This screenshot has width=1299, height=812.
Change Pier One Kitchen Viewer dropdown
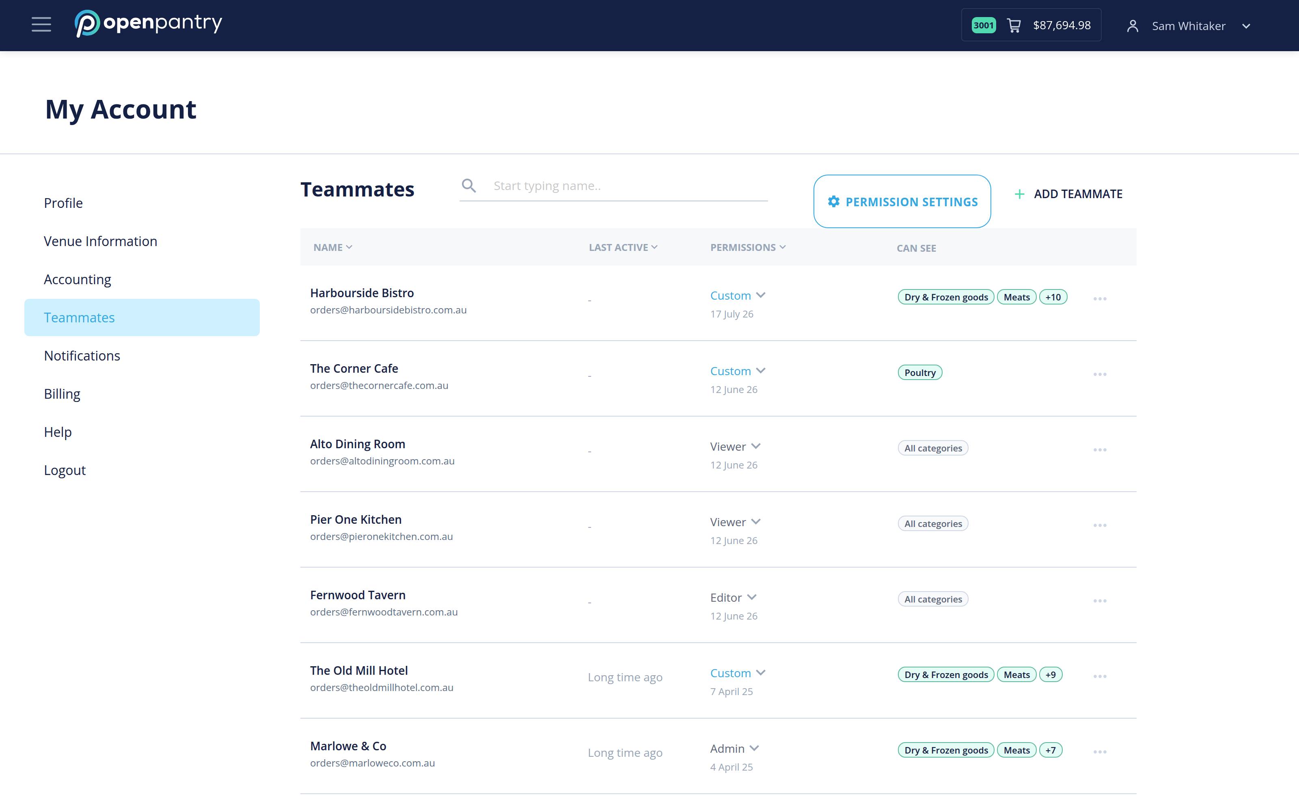pyautogui.click(x=736, y=522)
